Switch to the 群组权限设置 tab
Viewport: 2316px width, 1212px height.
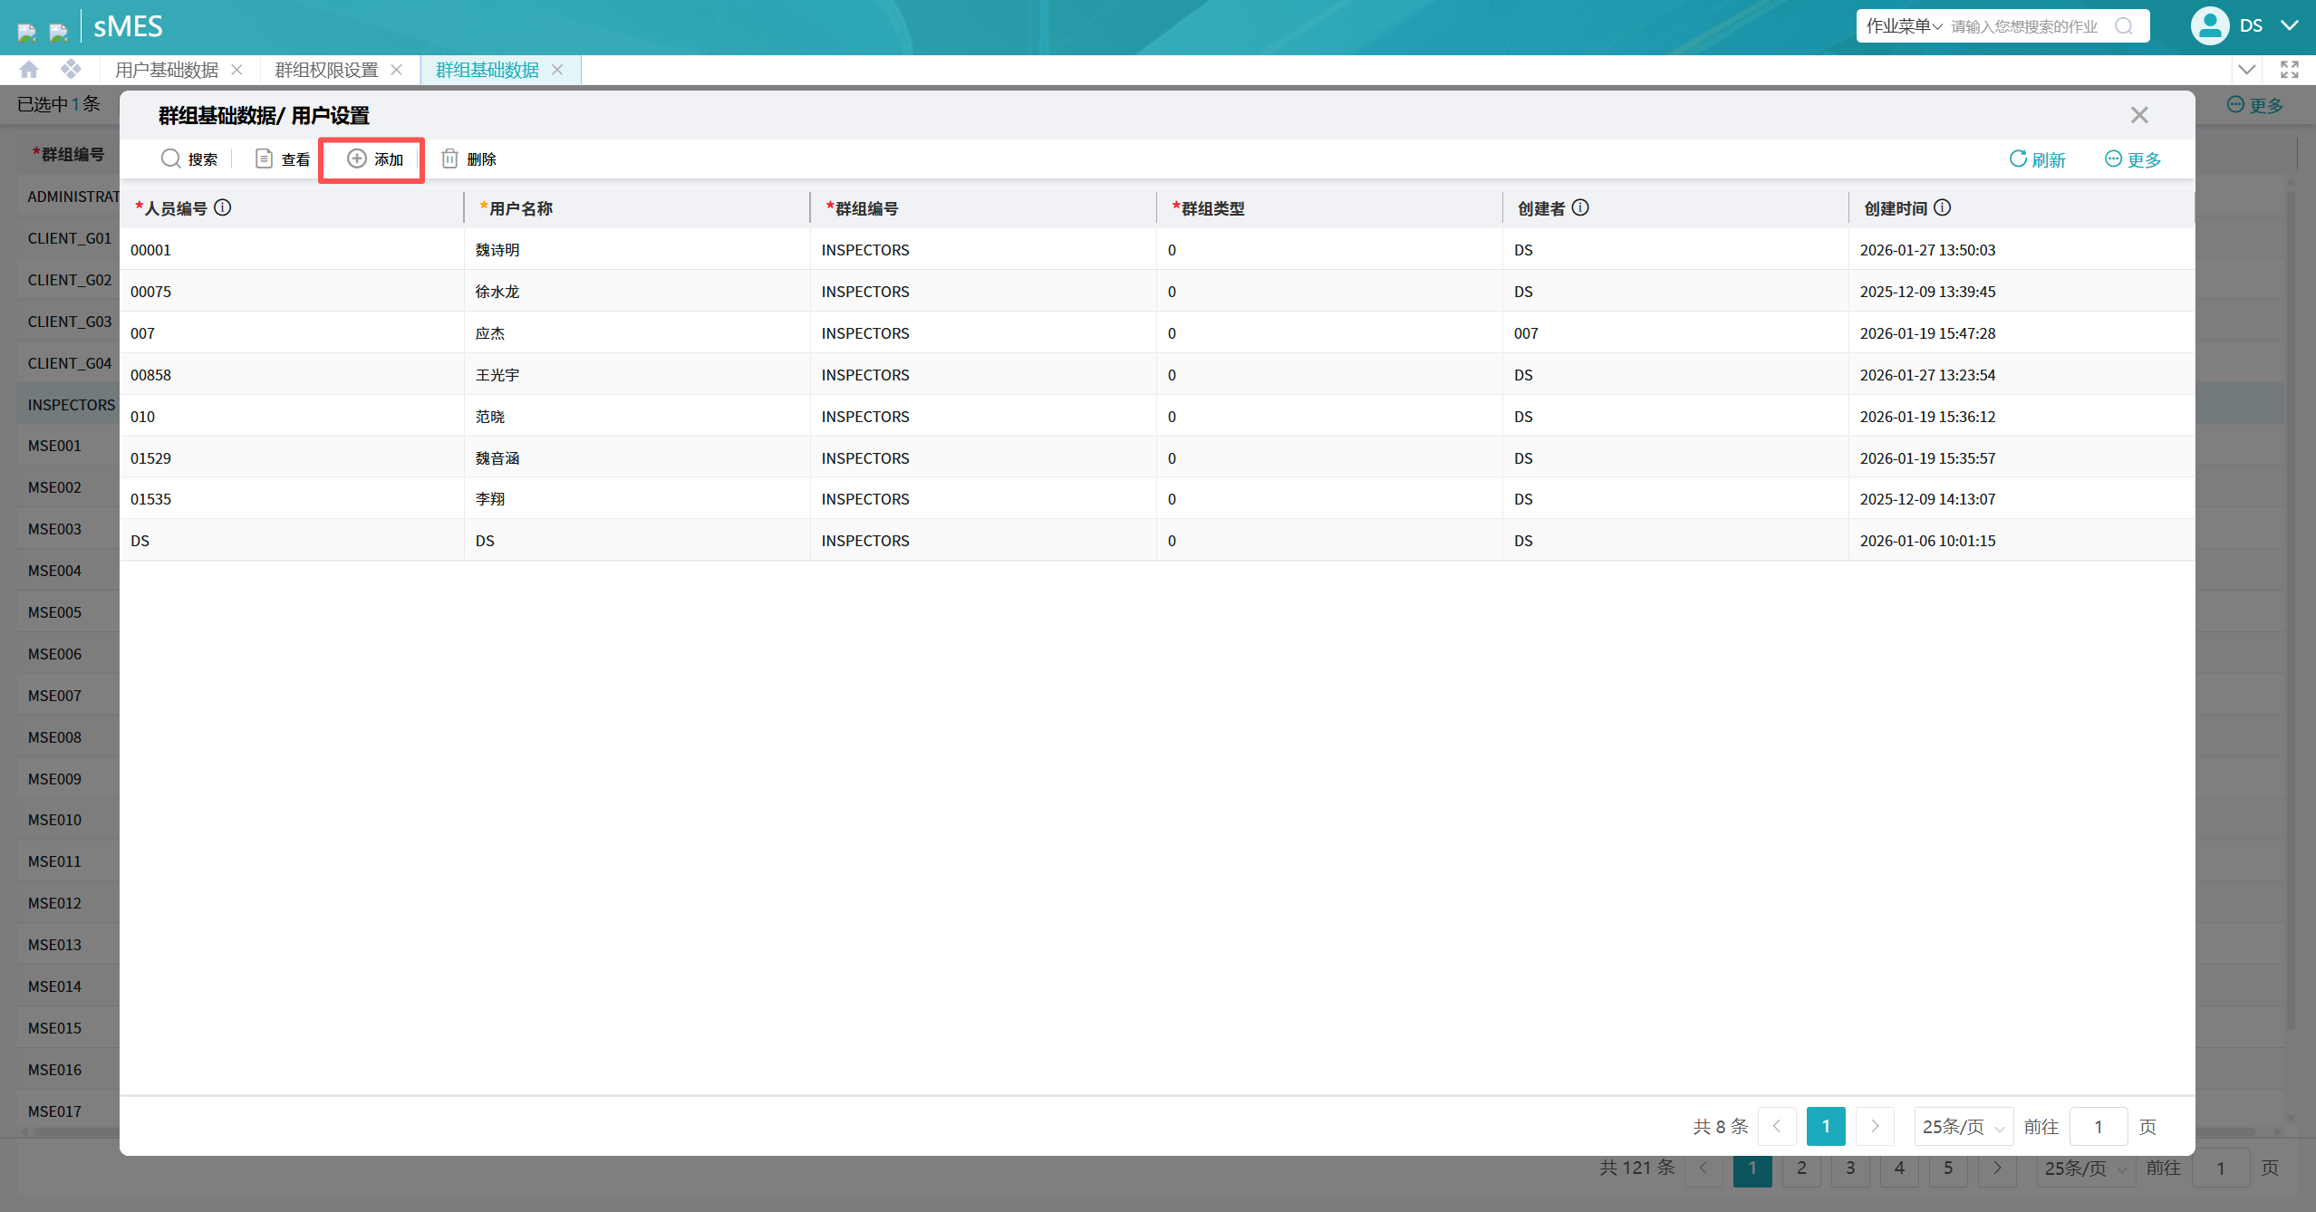pos(326,70)
